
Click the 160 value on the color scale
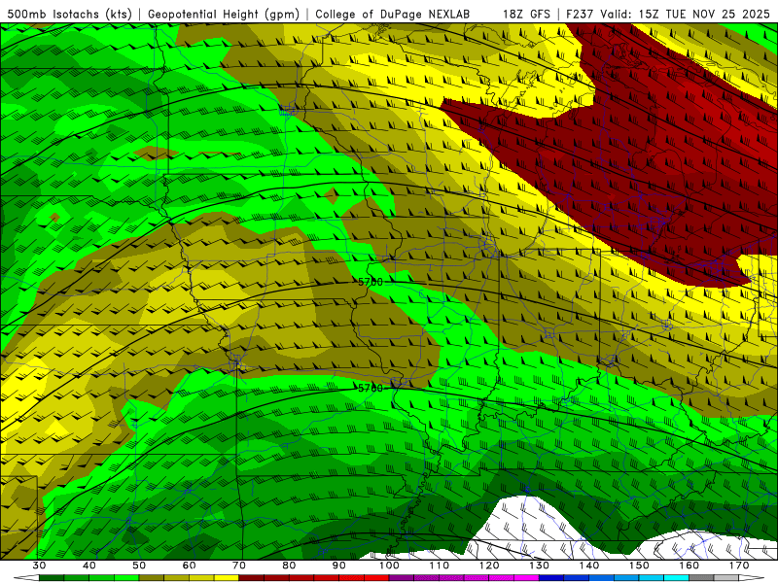coord(690,566)
